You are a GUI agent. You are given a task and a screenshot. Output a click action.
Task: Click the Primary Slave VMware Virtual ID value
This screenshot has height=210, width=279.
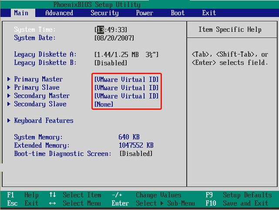point(126,88)
